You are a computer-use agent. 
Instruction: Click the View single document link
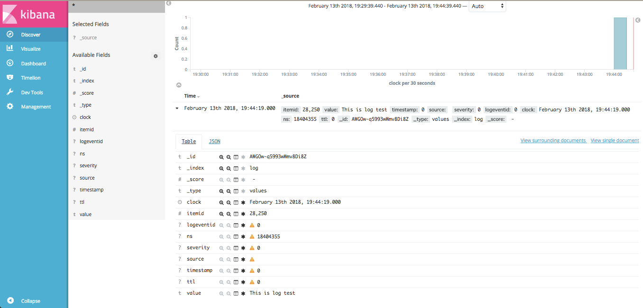tap(615, 140)
